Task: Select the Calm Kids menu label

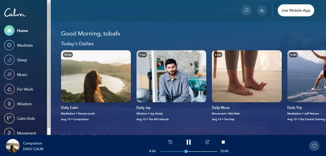Action: (x=26, y=118)
